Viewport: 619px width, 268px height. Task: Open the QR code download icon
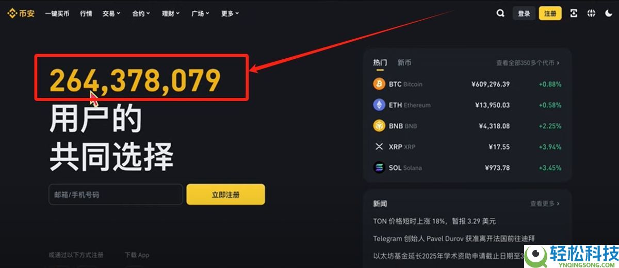coord(574,13)
